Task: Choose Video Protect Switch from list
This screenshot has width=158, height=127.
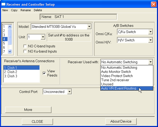Action: click(117, 76)
